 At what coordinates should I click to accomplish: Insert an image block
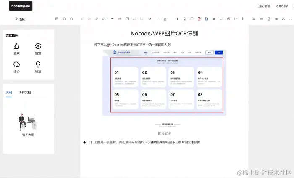click(x=104, y=19)
